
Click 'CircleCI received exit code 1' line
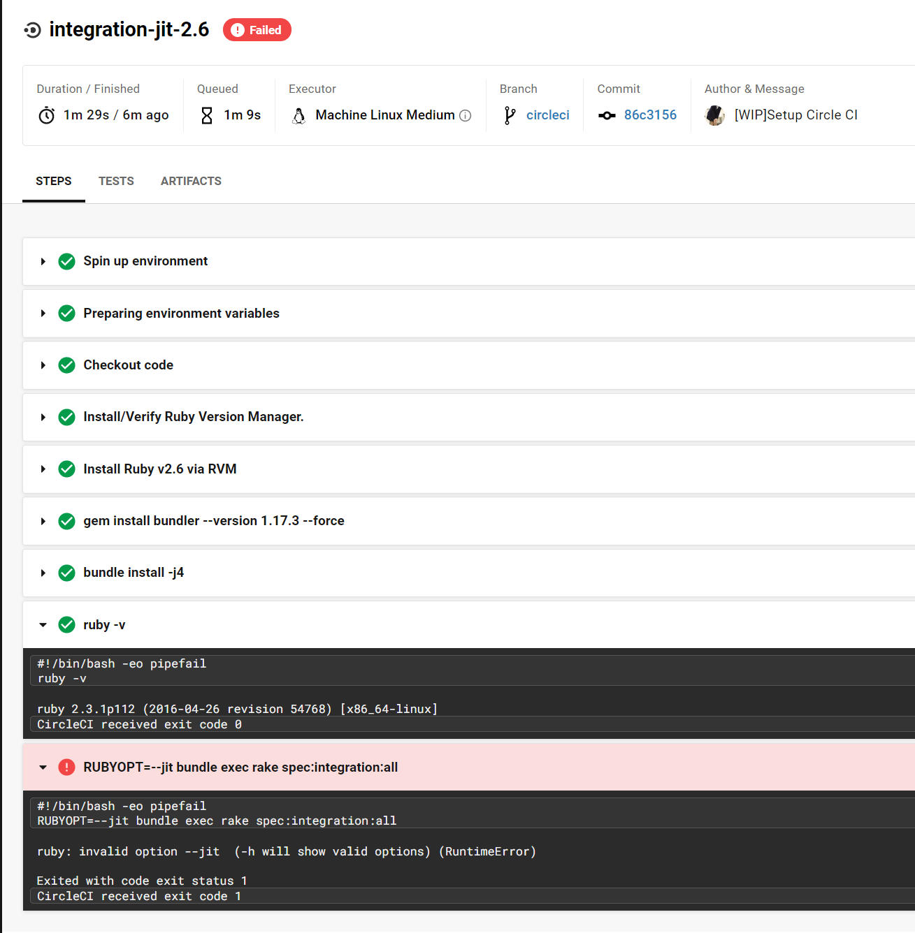(x=139, y=896)
